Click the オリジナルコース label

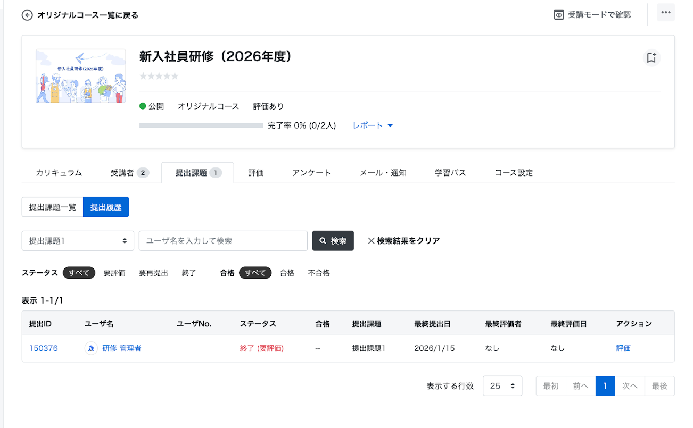point(209,106)
